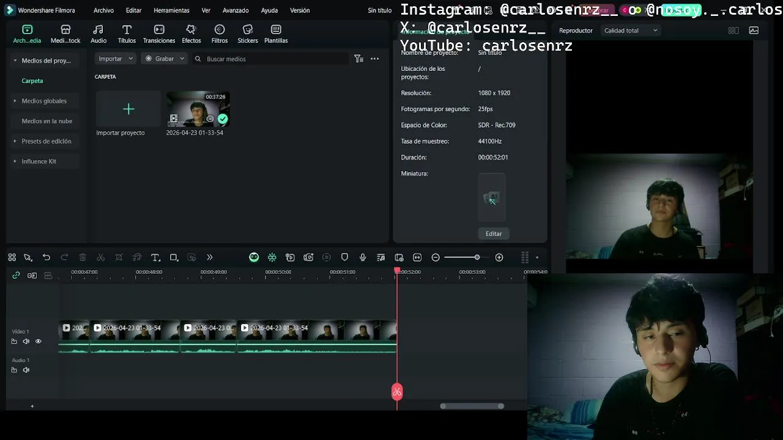The width and height of the screenshot is (783, 440).
Task: Click the Editar thumbnail button
Action: pos(494,233)
